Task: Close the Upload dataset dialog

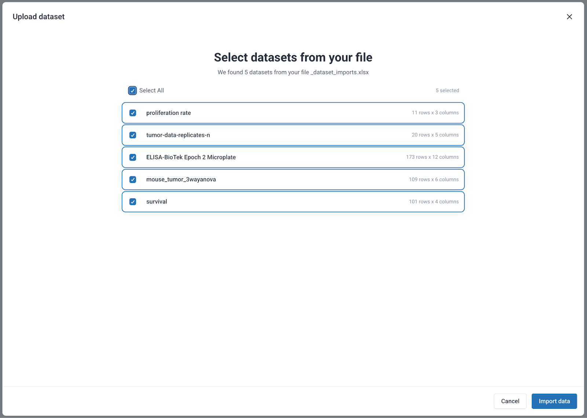Action: tap(569, 17)
